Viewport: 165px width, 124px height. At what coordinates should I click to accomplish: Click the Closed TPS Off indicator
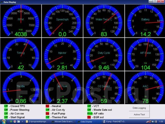(x=6, y=106)
